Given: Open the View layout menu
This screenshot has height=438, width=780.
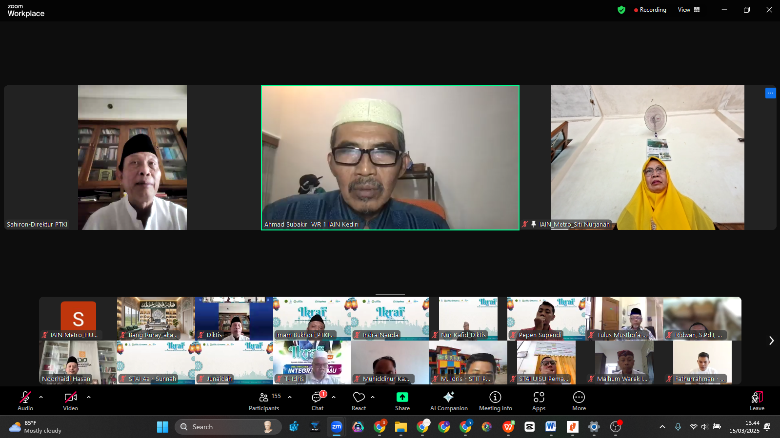Looking at the screenshot, I should point(688,10).
